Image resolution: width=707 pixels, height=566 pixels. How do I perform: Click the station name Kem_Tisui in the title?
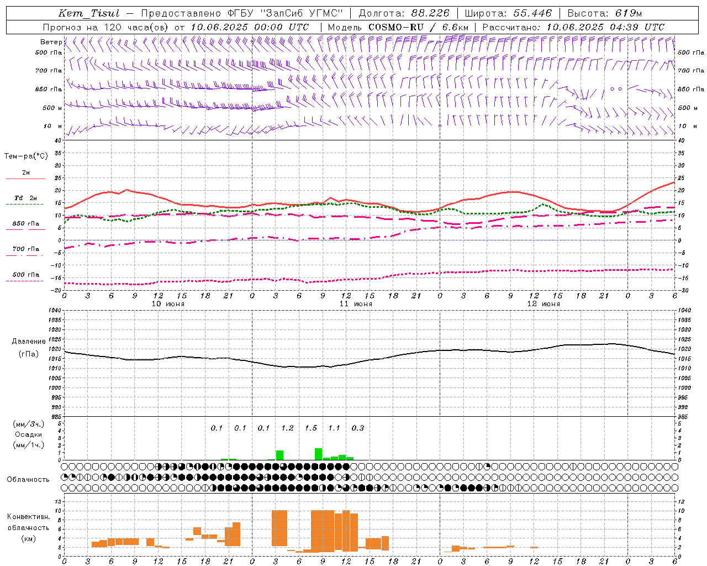coord(88,13)
